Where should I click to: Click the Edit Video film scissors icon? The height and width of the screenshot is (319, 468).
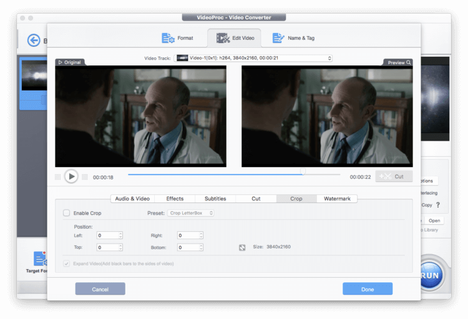pyautogui.click(x=223, y=38)
